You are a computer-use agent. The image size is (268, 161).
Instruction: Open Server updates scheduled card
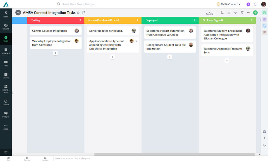[x=113, y=31]
